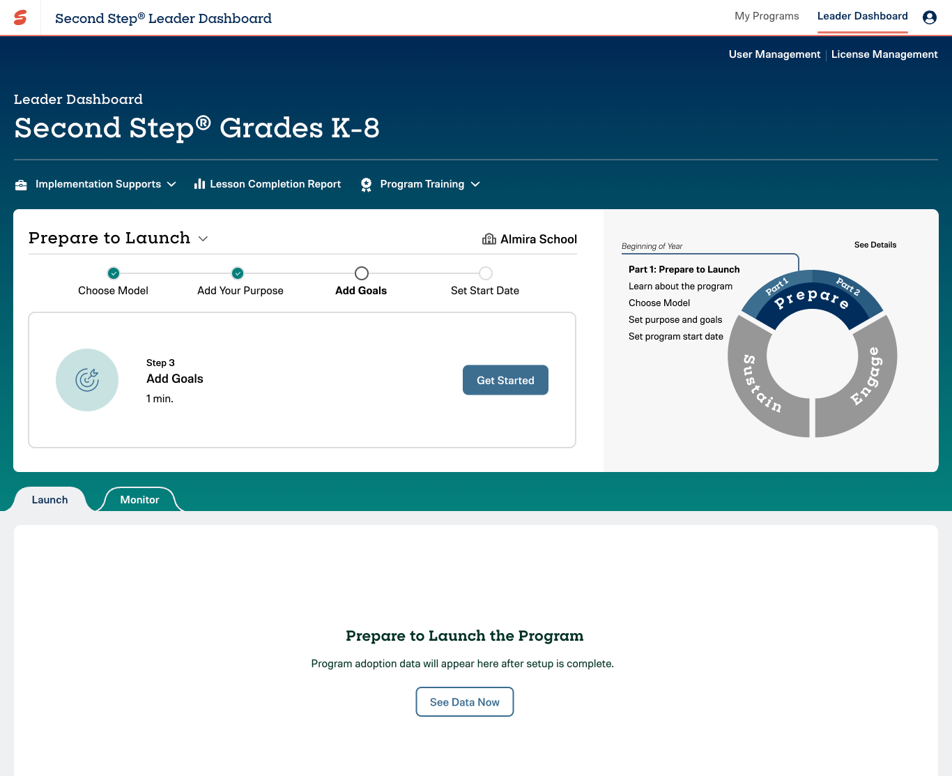
Task: Click 'Set purpose and goals' text
Action: point(675,319)
